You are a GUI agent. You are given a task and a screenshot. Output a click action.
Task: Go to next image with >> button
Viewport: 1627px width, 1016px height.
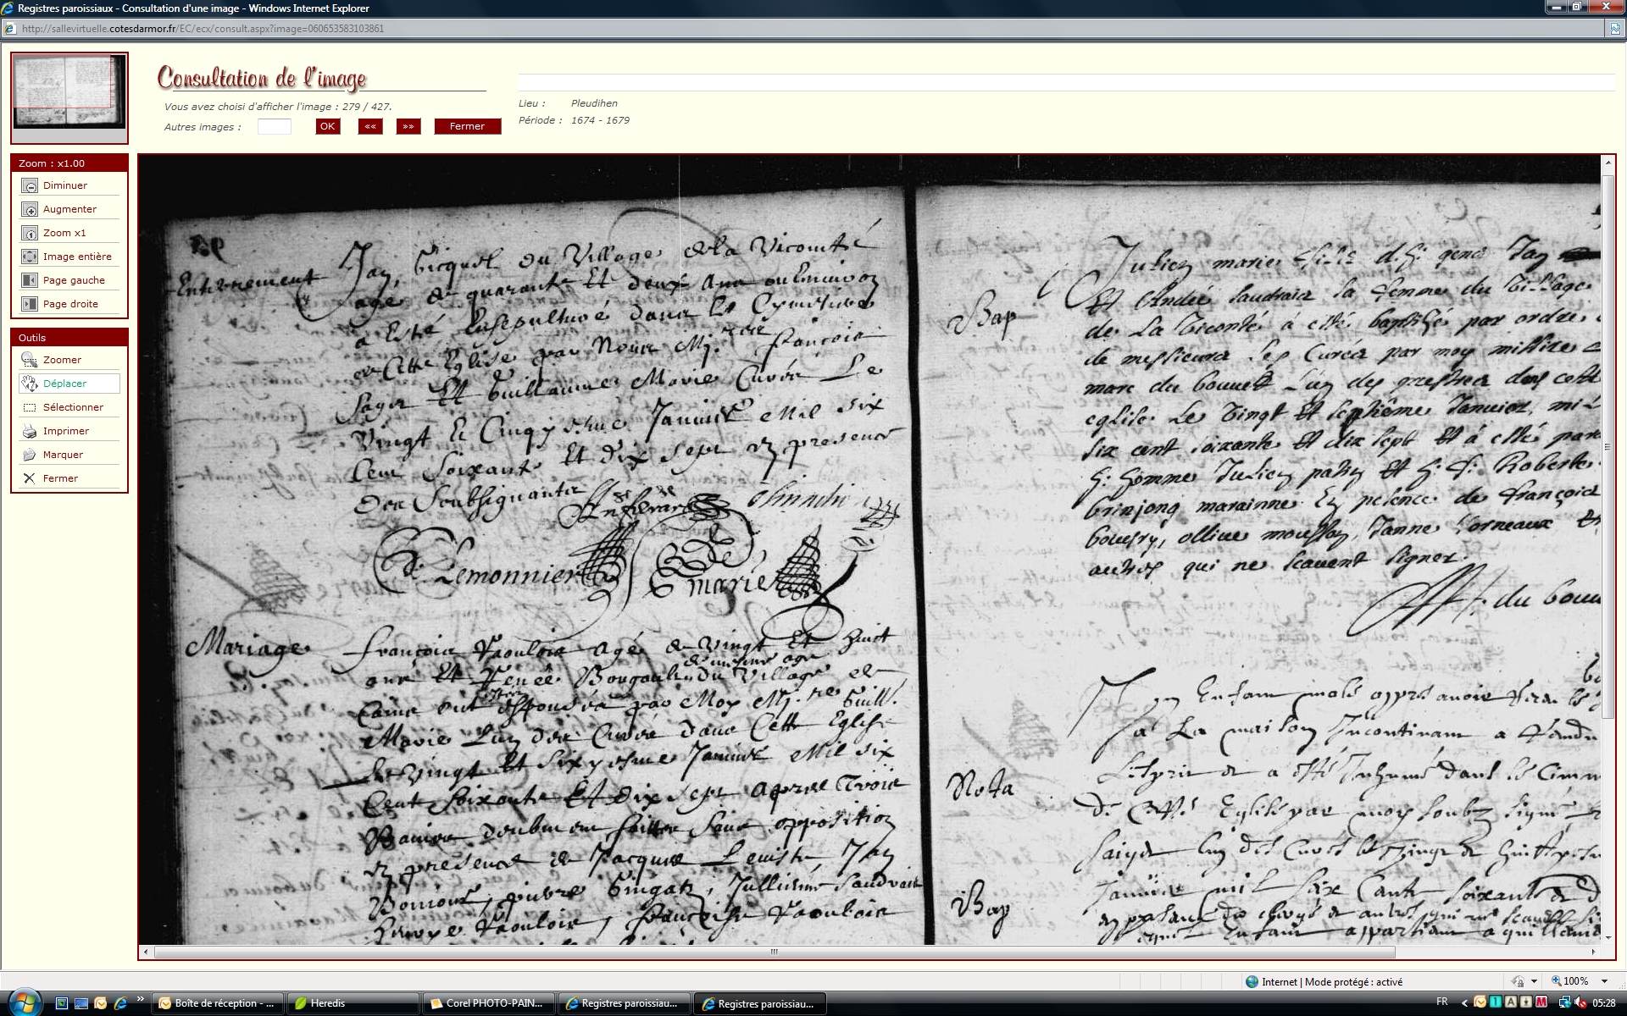pos(408,126)
